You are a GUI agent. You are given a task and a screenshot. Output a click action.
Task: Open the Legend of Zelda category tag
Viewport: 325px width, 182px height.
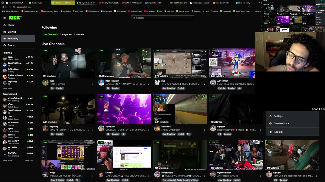coord(180,180)
